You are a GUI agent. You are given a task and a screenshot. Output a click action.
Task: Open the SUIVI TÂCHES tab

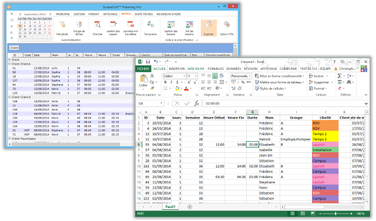tap(143, 14)
